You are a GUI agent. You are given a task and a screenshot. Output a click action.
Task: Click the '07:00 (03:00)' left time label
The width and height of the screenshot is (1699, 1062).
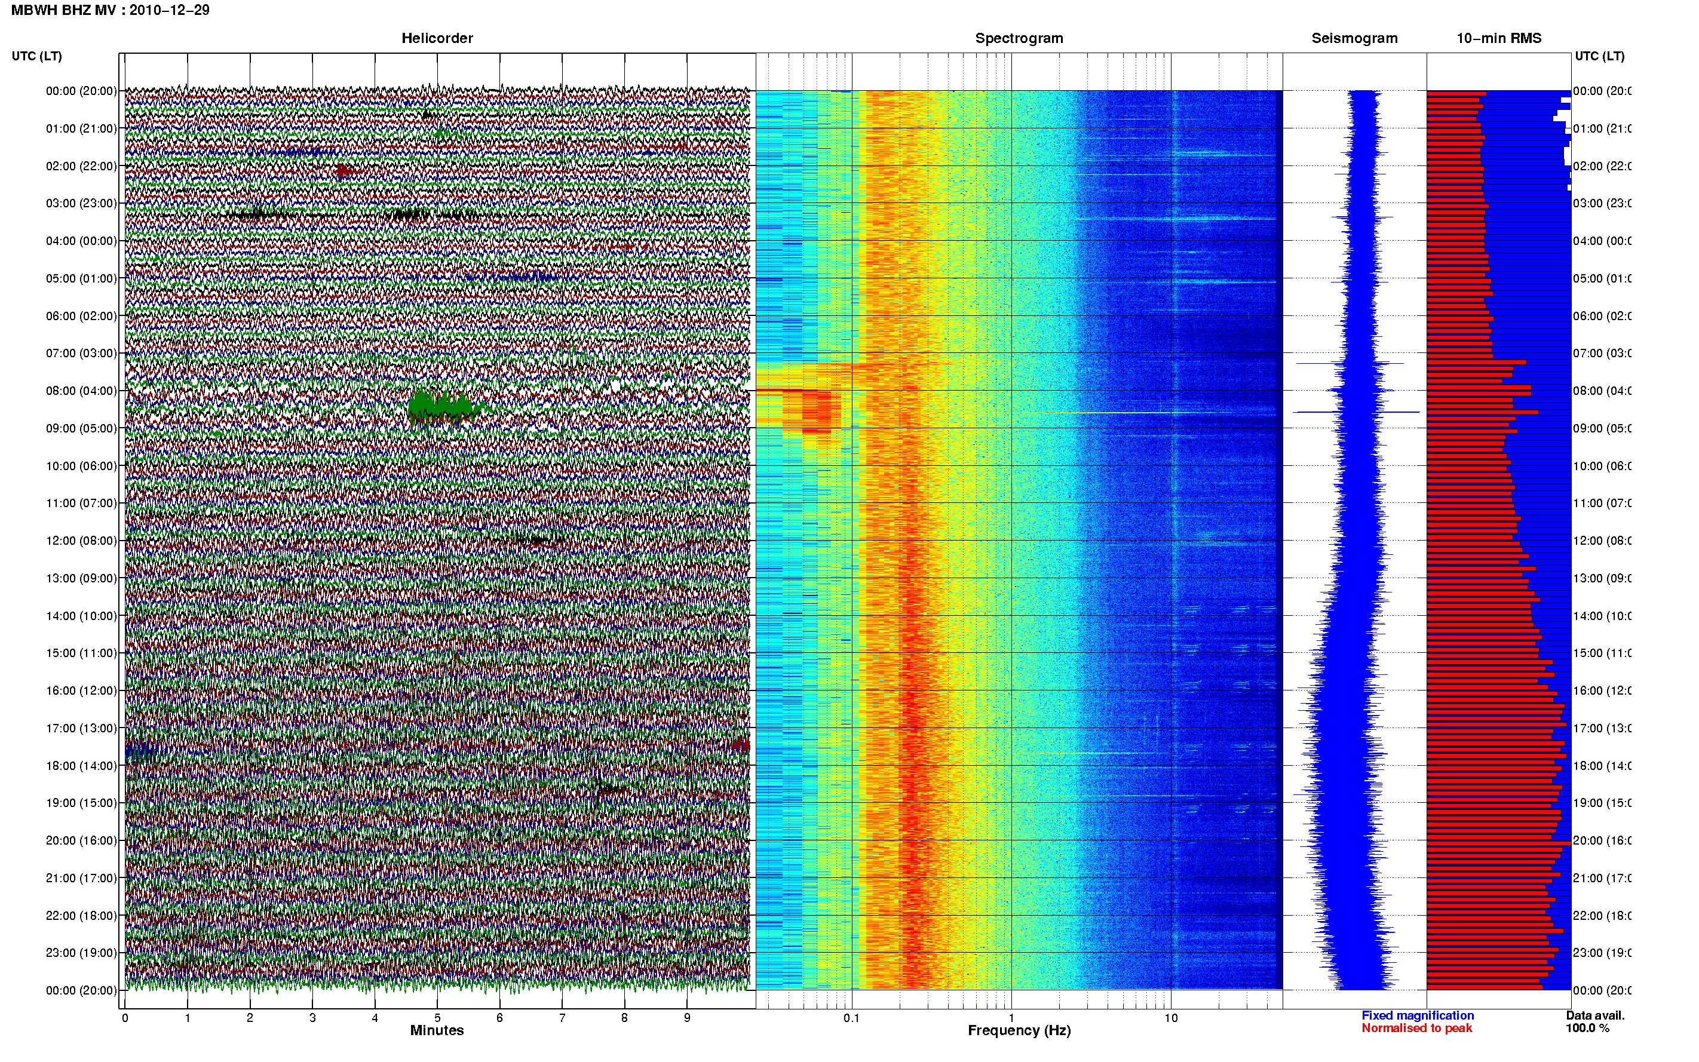[x=81, y=353]
